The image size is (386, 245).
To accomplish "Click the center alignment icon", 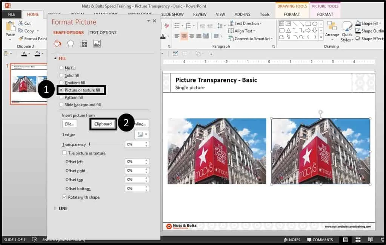I will [184, 37].
